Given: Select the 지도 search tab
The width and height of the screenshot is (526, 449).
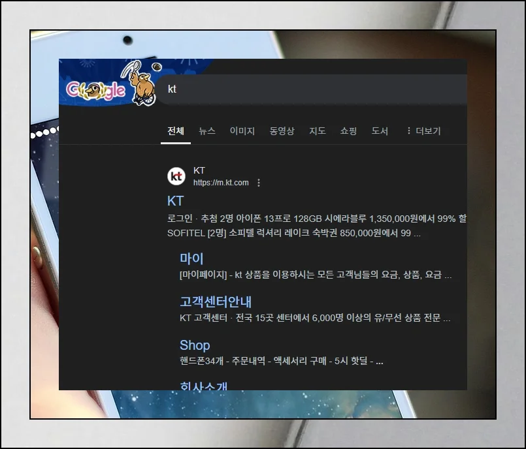Looking at the screenshot, I should [x=317, y=131].
